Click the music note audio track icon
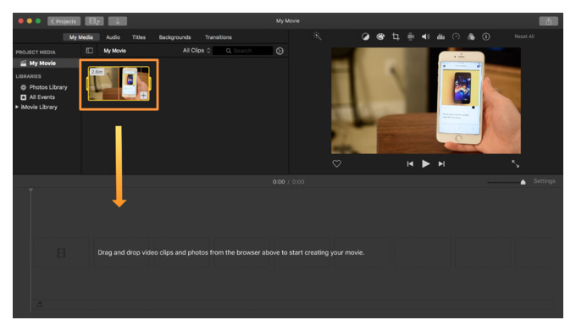This screenshot has height=331, width=576. [39, 304]
